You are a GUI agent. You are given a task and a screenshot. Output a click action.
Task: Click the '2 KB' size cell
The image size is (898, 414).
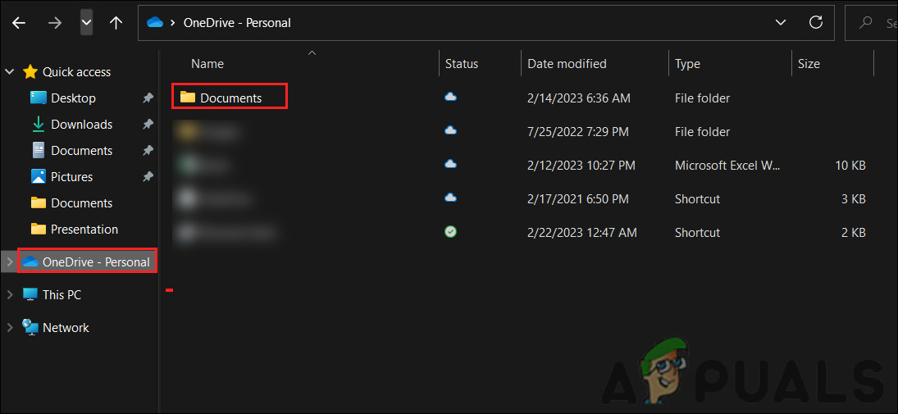(x=854, y=233)
